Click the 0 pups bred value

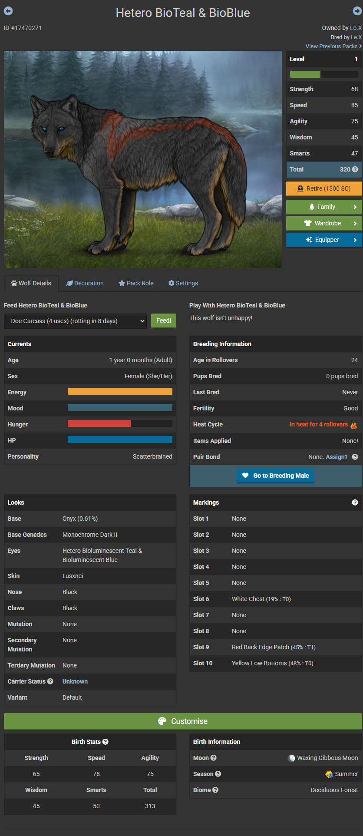[342, 376]
